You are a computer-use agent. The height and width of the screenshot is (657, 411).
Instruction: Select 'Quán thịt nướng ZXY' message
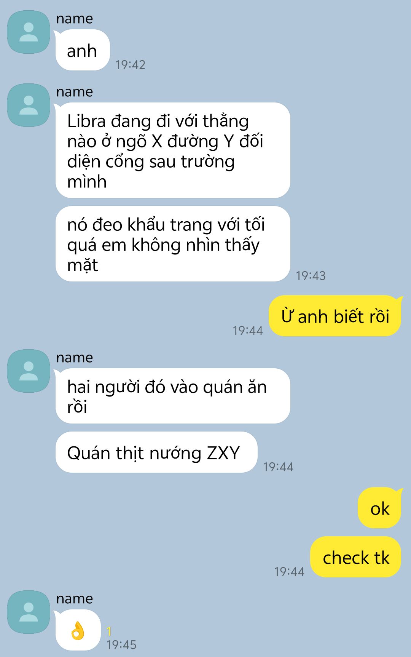[156, 452]
